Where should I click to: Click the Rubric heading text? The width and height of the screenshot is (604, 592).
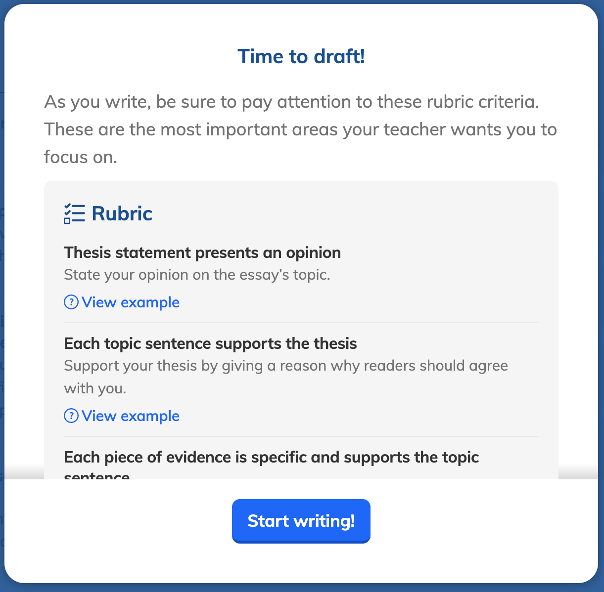pos(122,213)
